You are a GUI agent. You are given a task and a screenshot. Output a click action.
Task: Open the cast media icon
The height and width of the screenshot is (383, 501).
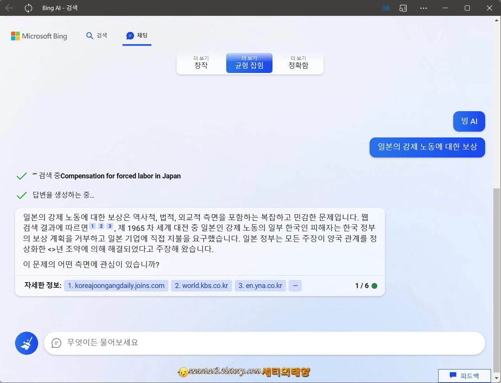pyautogui.click(x=403, y=8)
